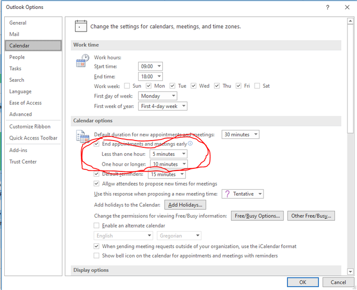Click the calendar options icon

[x=82, y=137]
